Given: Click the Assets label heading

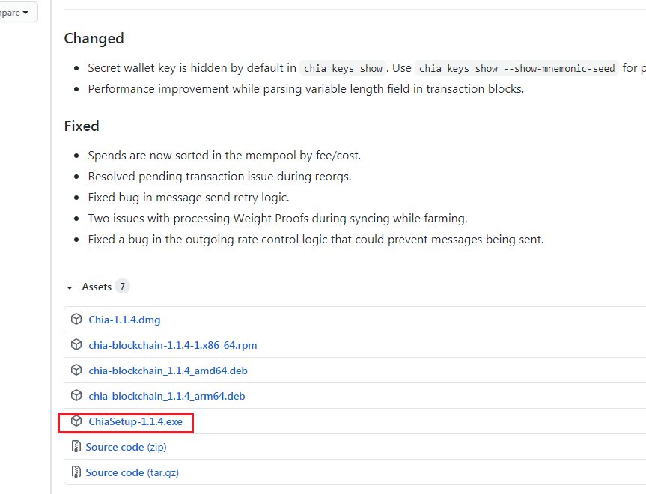Looking at the screenshot, I should [97, 287].
